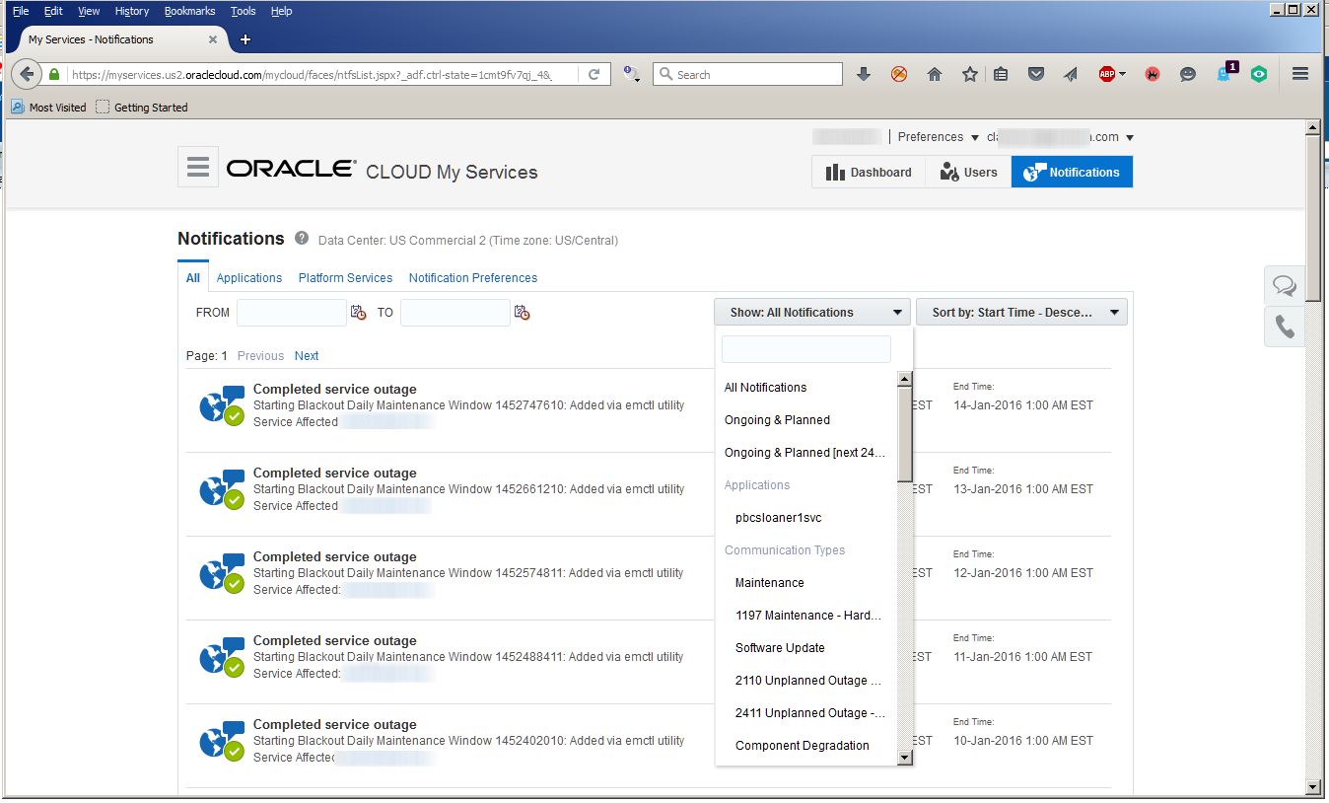The width and height of the screenshot is (1329, 803).
Task: Click the green eye extension icon
Action: (x=1259, y=74)
